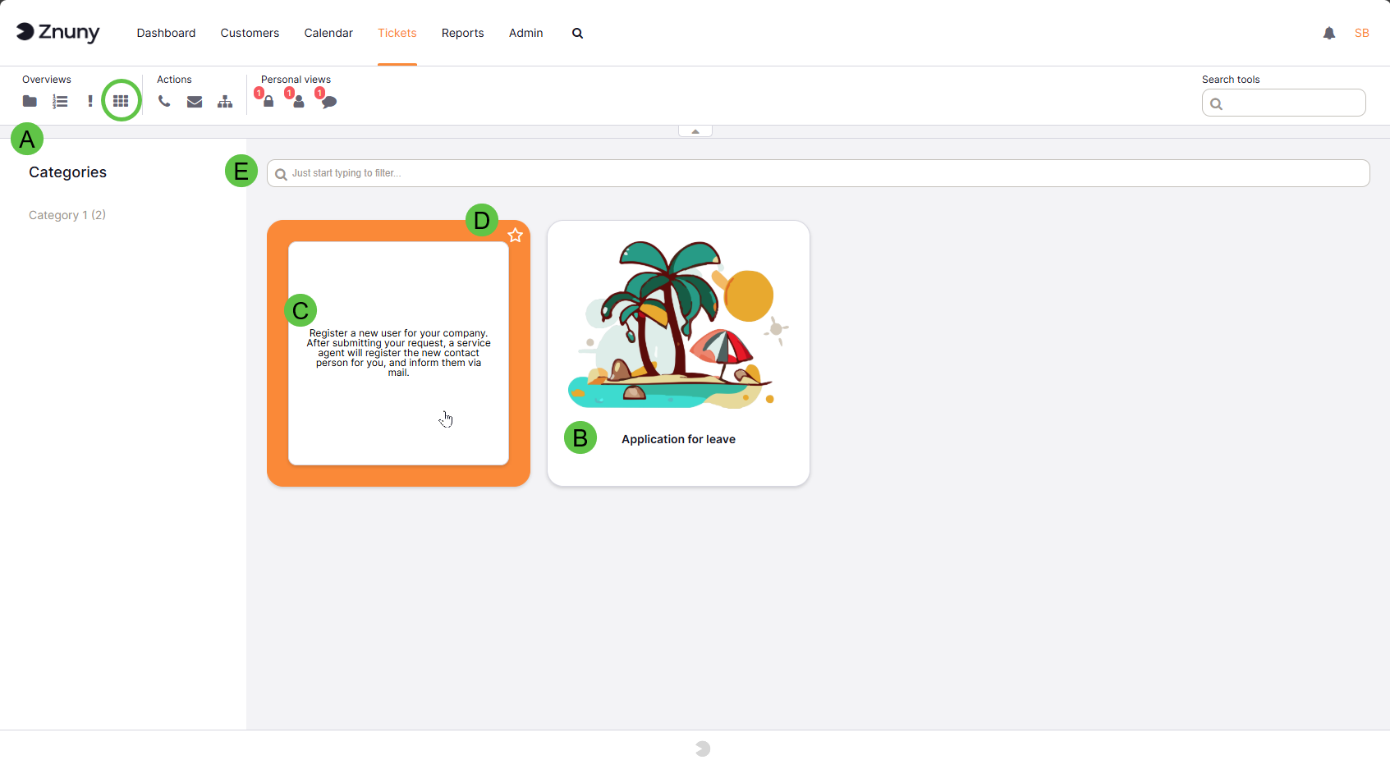Image resolution: width=1390 pixels, height=760 pixels.
Task: Open the Application for leave tile
Action: click(x=678, y=353)
